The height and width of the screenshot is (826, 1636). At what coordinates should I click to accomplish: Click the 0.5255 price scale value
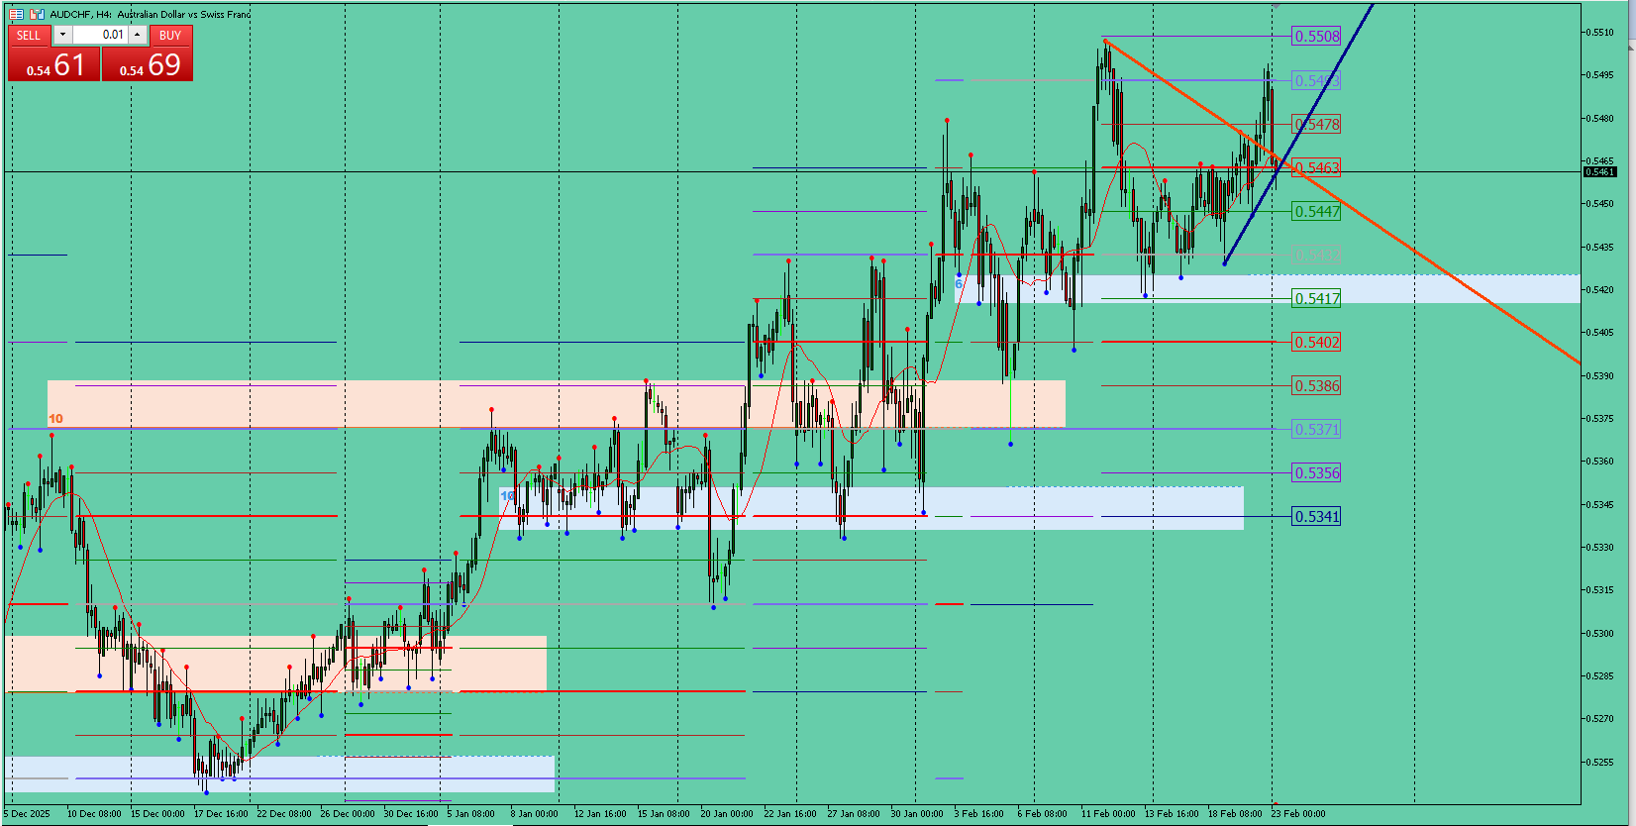[1600, 763]
